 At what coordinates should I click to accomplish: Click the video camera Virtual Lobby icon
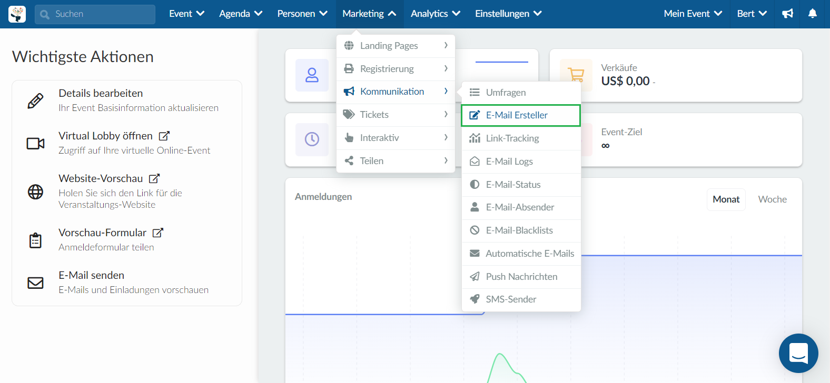click(x=35, y=143)
